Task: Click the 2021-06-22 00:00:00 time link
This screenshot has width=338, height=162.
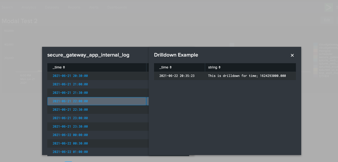Action: 70,135
